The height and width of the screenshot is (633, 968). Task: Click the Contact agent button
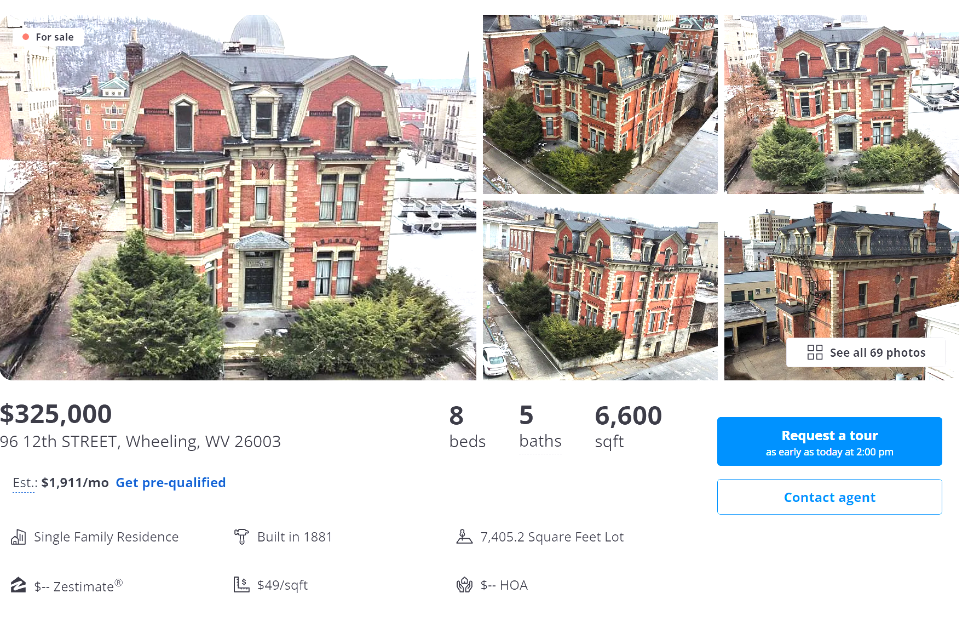pyautogui.click(x=829, y=497)
